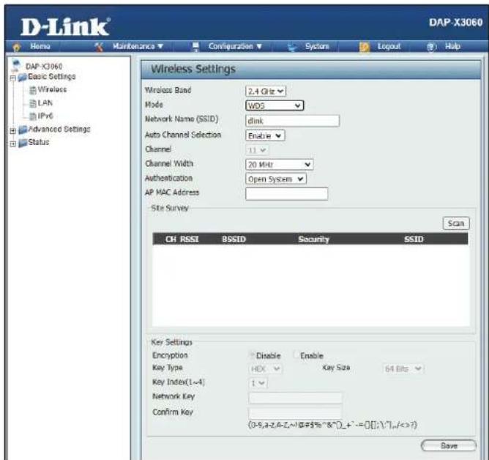Click the Scan button
This screenshot has height=460, width=489.
point(456,223)
